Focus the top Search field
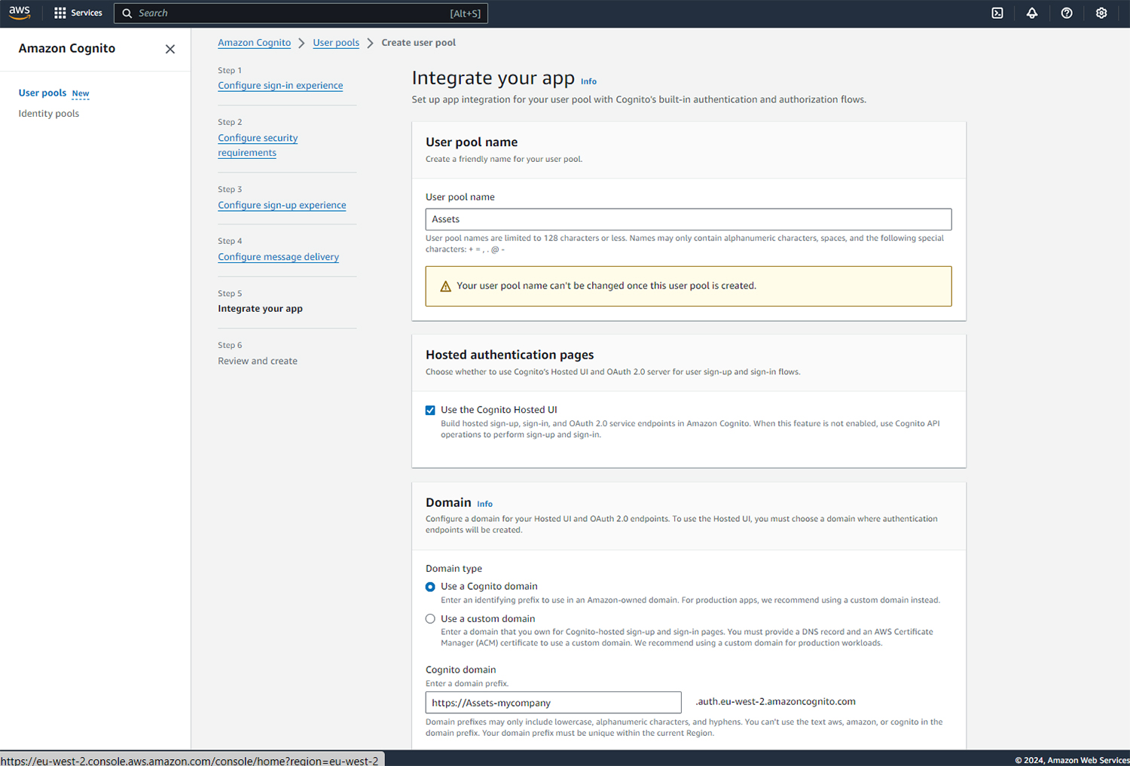 301,14
